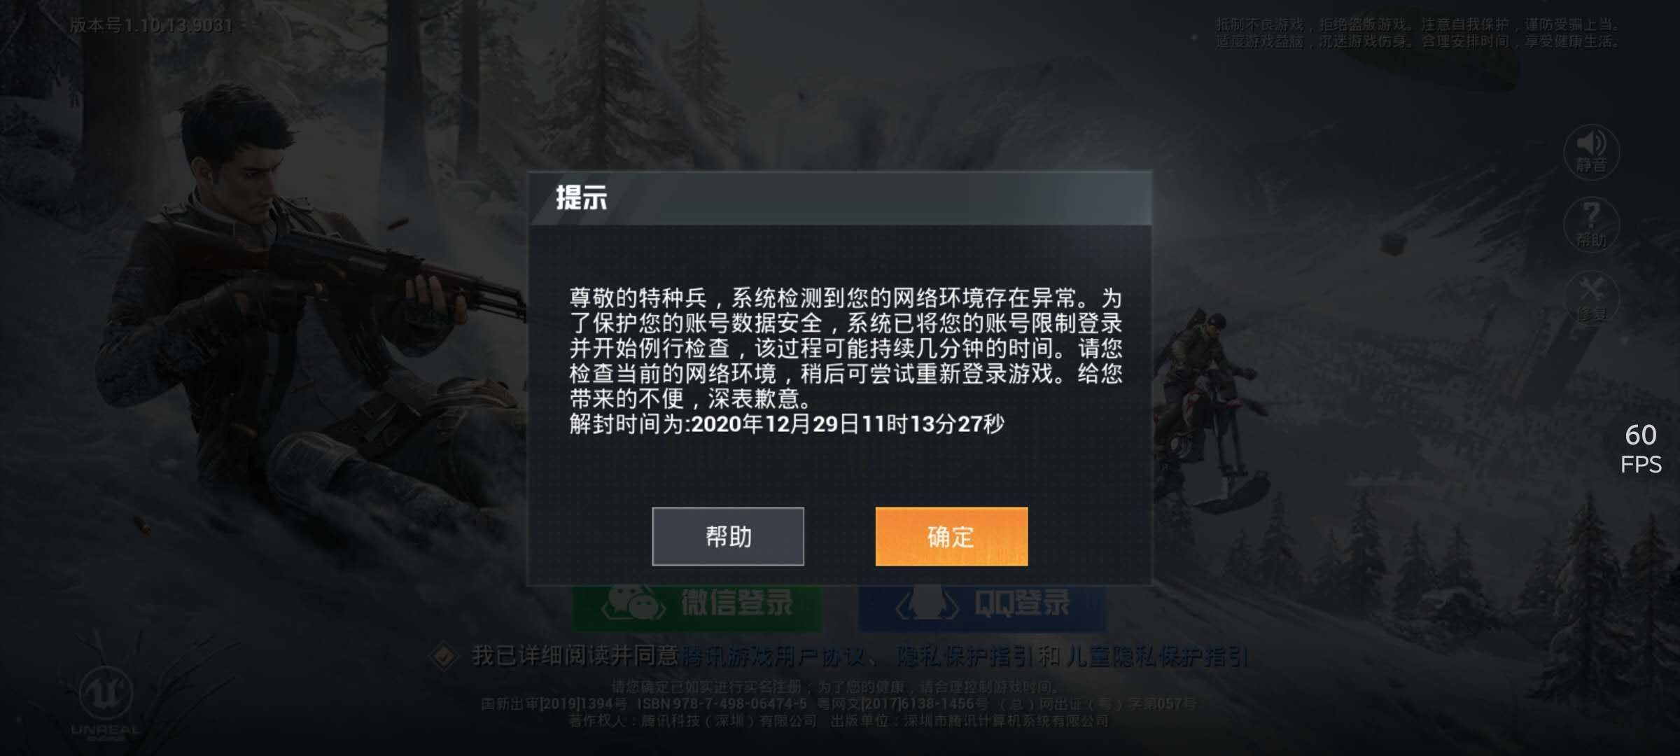Click the 提示 dialog title bar
This screenshot has height=756, width=1680.
click(x=839, y=198)
